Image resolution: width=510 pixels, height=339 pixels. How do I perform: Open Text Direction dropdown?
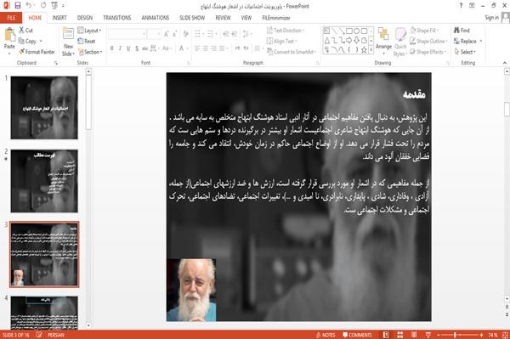[286, 31]
